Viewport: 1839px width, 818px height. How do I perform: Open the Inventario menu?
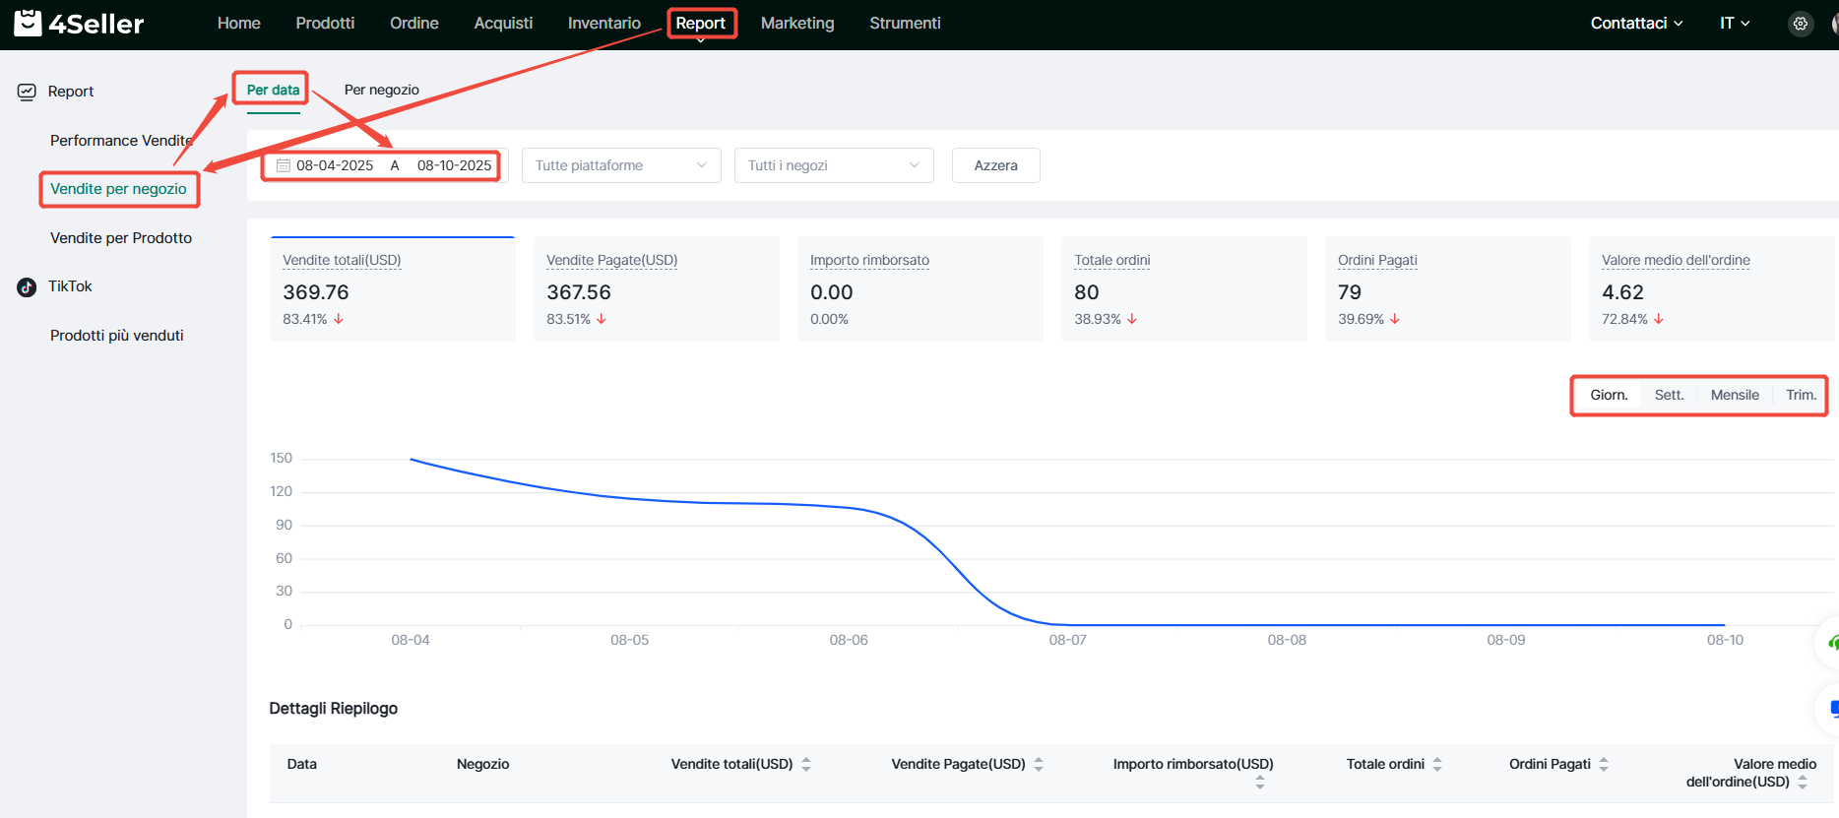[x=603, y=24]
